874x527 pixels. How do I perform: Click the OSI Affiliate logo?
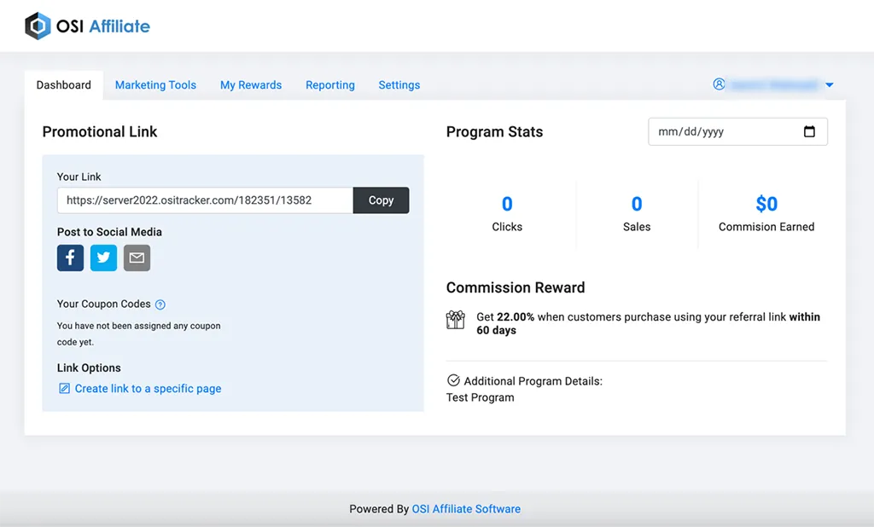[85, 26]
